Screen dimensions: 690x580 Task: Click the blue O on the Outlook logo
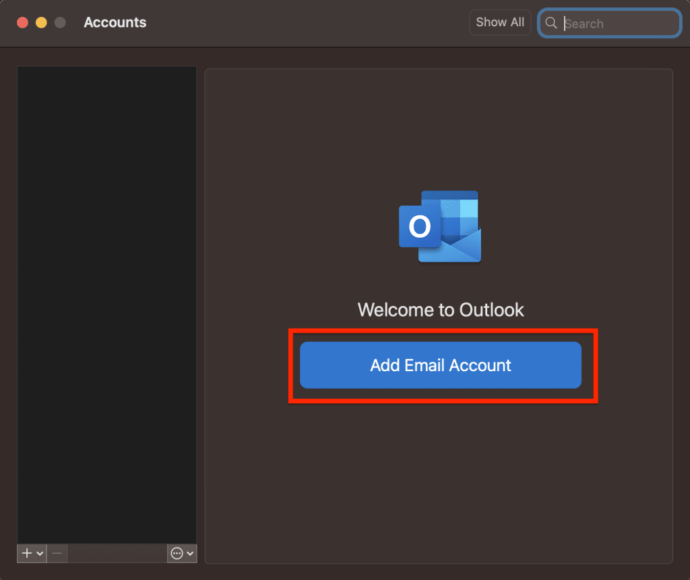[x=421, y=228]
